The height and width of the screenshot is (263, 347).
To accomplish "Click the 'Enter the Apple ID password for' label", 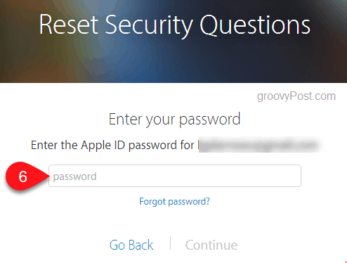I will [x=112, y=145].
